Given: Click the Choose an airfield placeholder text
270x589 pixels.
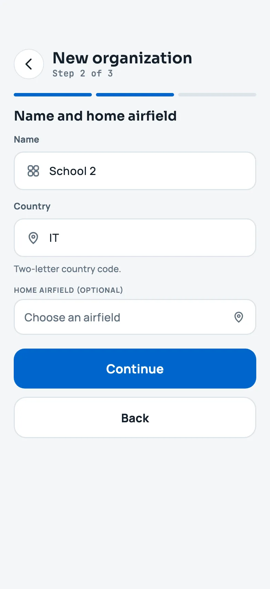Looking at the screenshot, I should pyautogui.click(x=72, y=317).
